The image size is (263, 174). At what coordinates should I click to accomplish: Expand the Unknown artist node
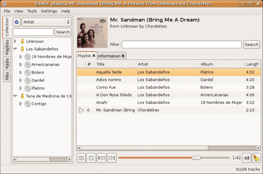coord(15,41)
